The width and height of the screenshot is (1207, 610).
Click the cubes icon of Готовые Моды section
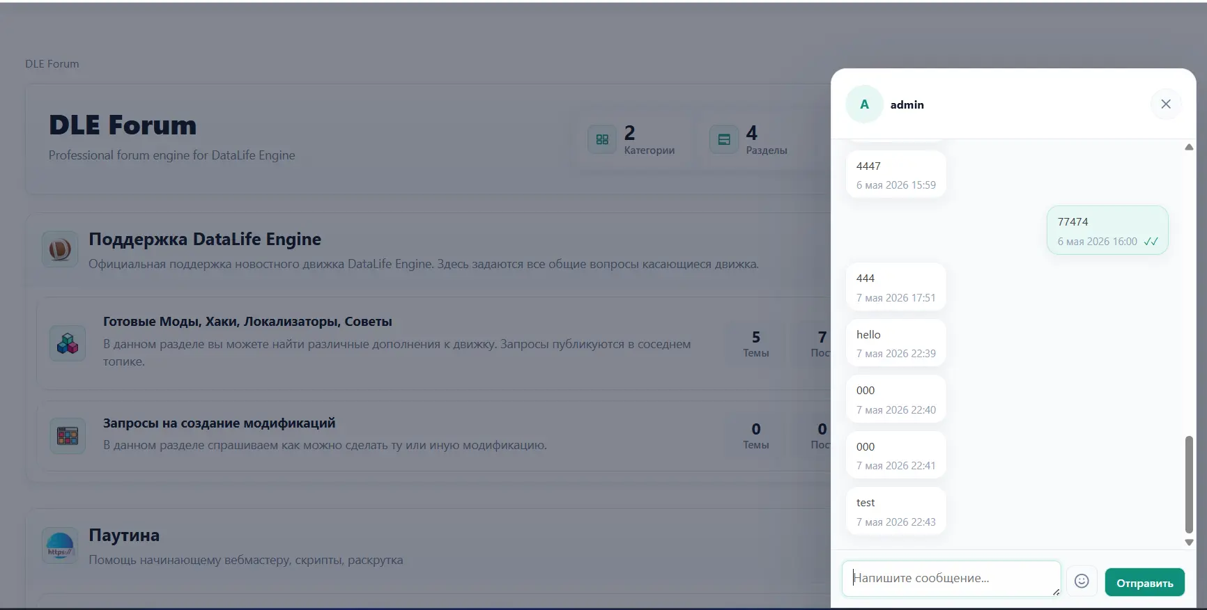point(68,343)
